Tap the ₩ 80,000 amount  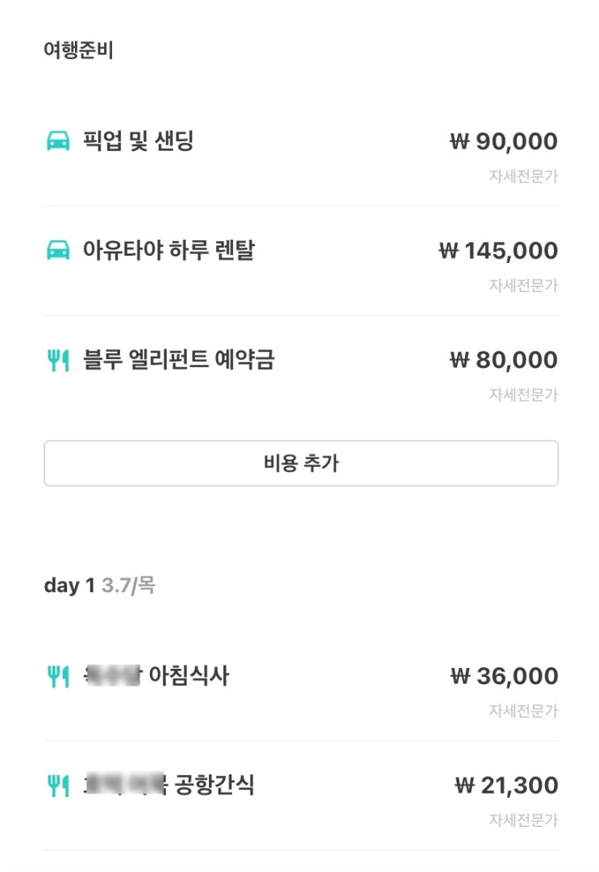(x=504, y=361)
